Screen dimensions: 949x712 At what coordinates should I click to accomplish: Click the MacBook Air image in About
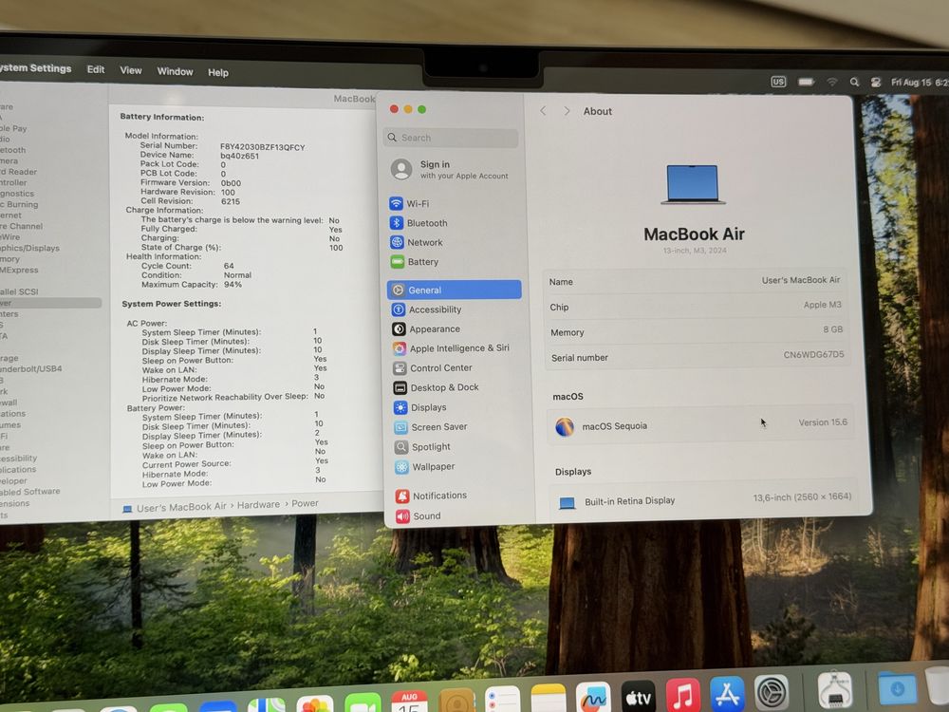(693, 184)
